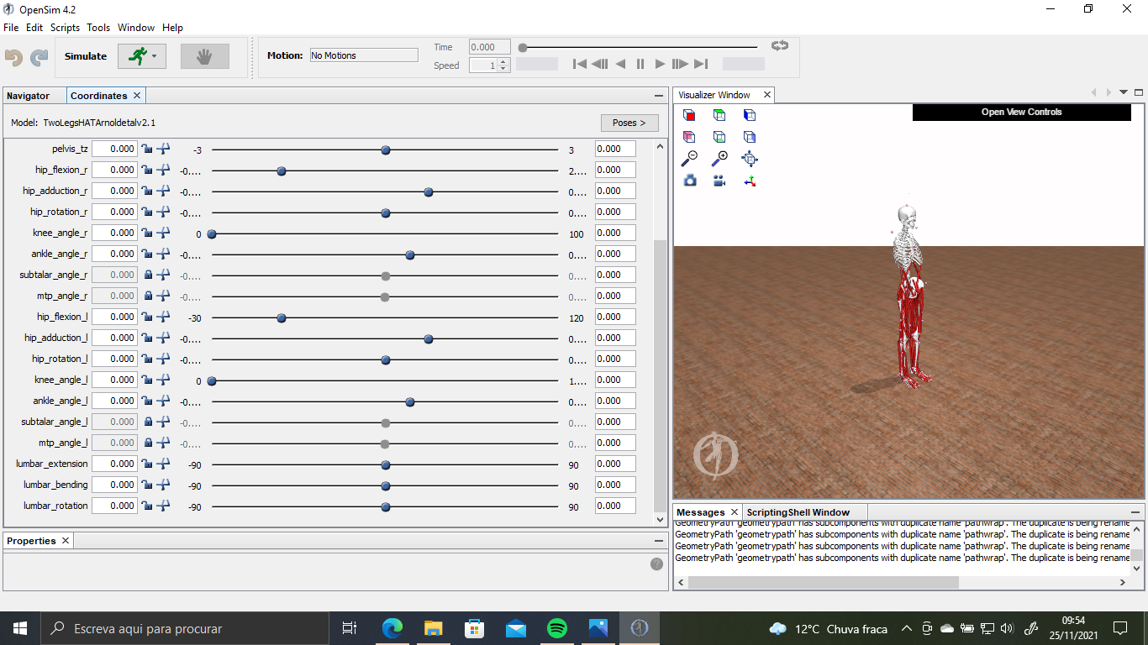
Task: Step one frame forward
Action: pos(681,64)
